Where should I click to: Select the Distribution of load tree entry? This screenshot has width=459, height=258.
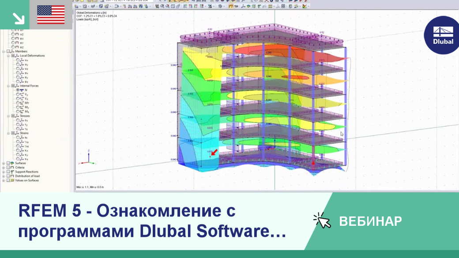[27, 176]
